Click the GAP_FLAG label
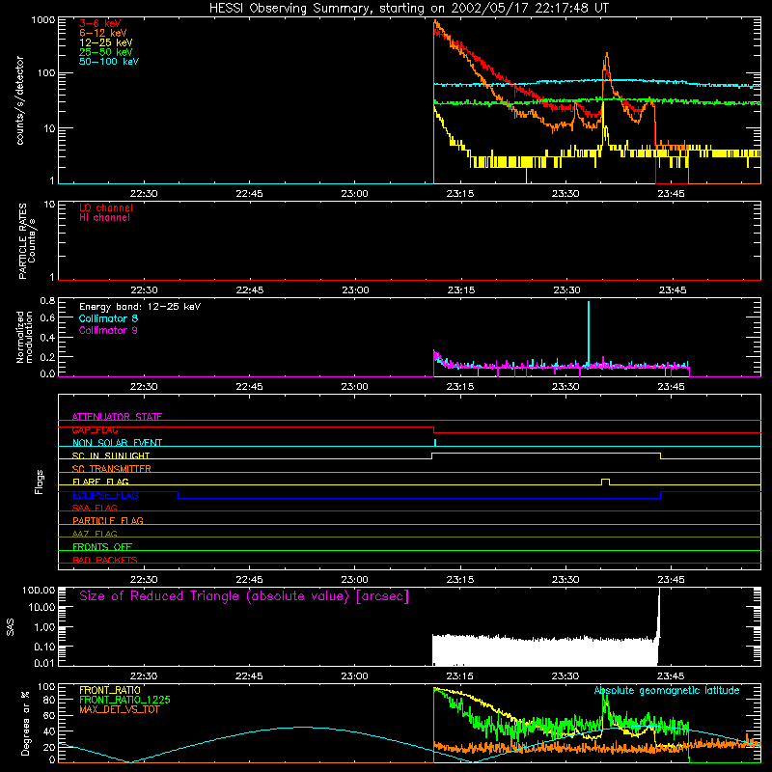The image size is (772, 772). point(95,429)
